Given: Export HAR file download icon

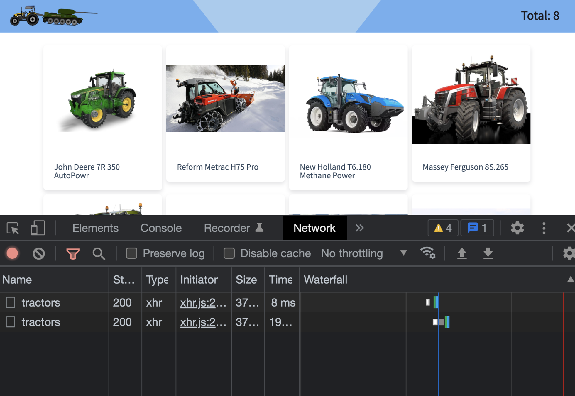Looking at the screenshot, I should tap(488, 253).
